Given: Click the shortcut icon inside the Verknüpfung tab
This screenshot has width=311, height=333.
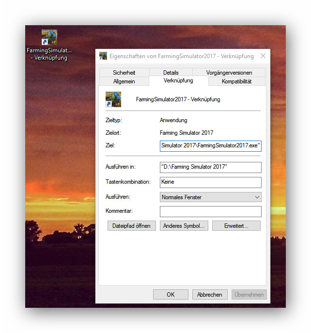Looking at the screenshot, I should click(113, 99).
